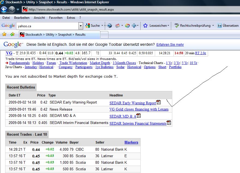Open VG Gold closes financing with Lexam
The image size is (240, 173).
[139, 110]
